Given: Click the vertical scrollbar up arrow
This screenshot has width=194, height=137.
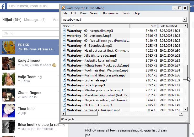Looking at the screenshot, I should 185,26.
